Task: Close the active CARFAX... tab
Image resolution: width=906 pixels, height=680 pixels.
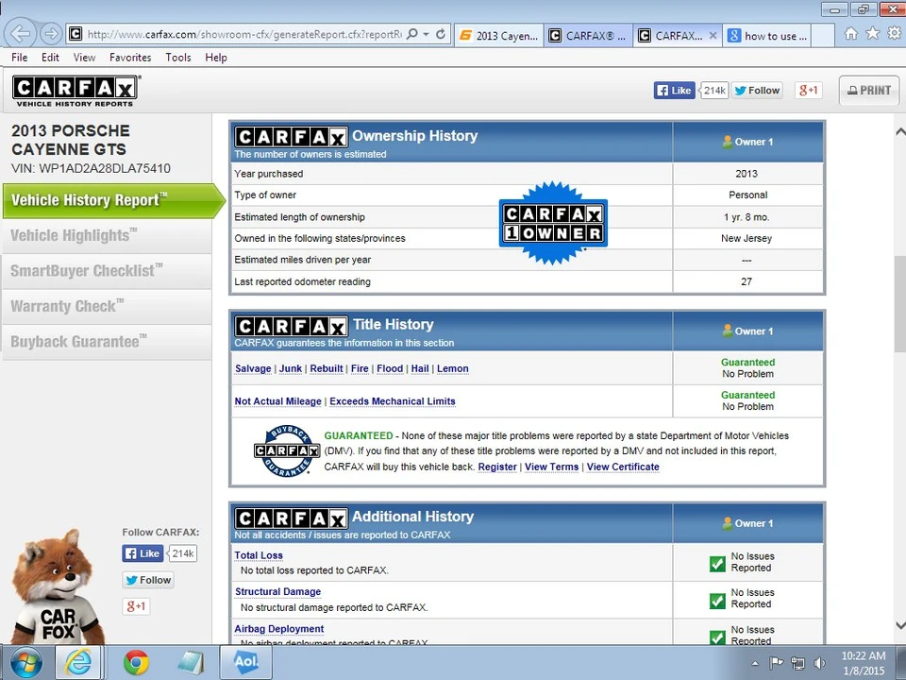Action: (713, 35)
